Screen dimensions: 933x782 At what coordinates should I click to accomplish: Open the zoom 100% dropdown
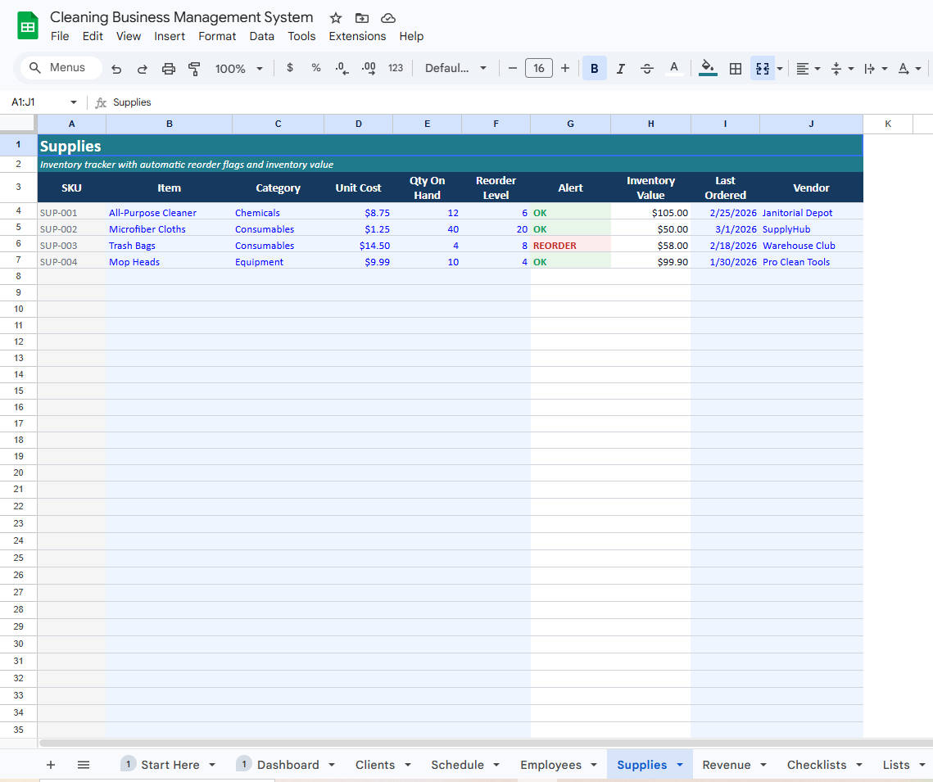(x=238, y=69)
